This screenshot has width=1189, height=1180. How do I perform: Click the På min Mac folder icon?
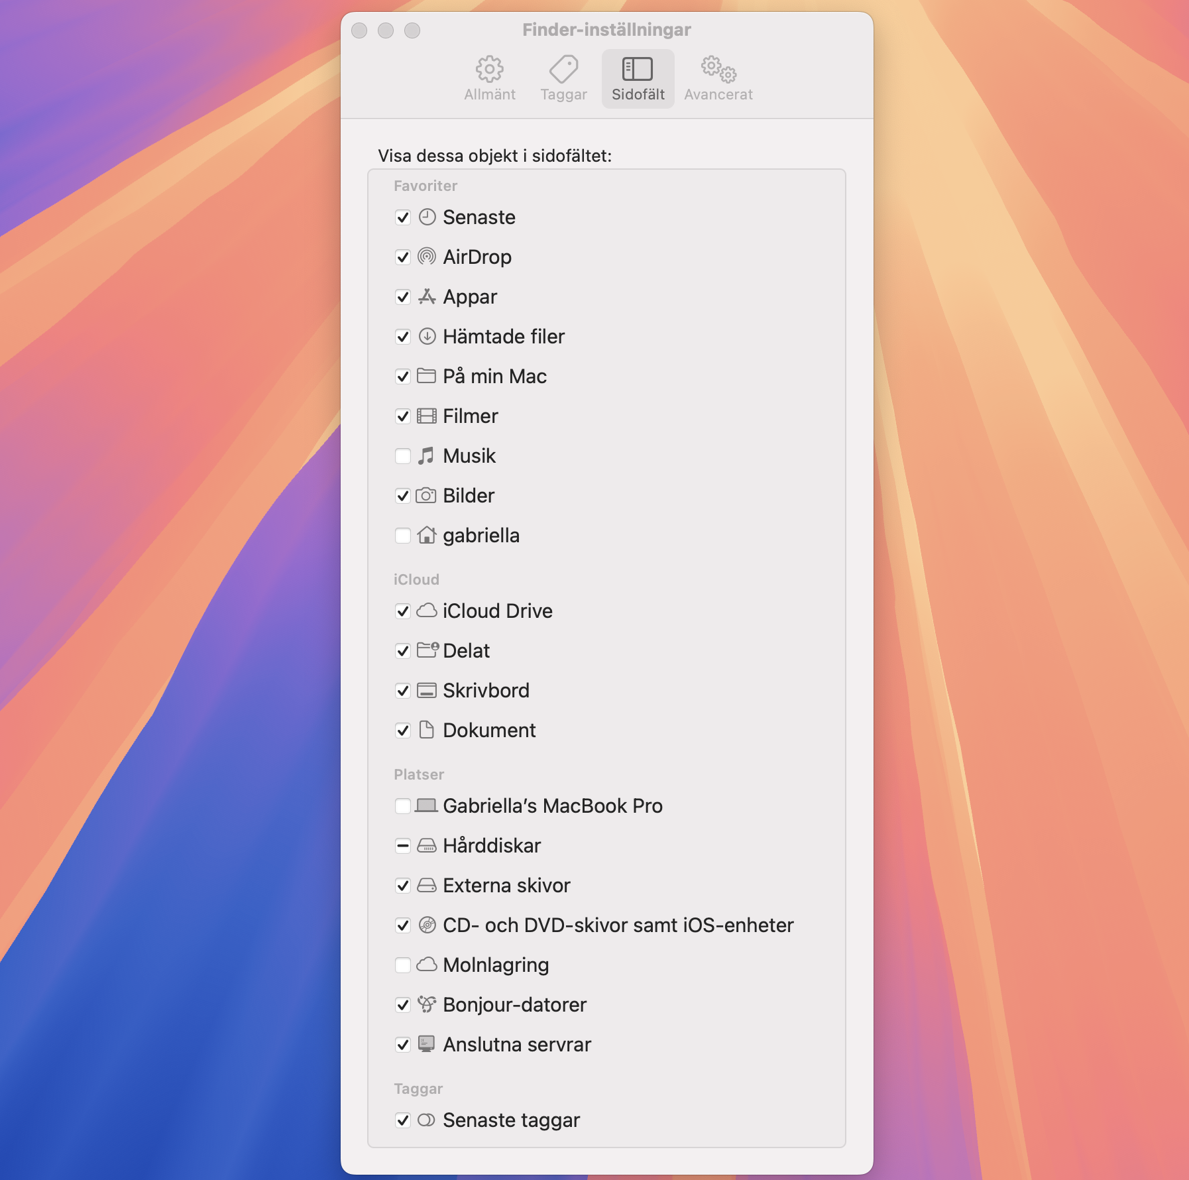click(426, 376)
